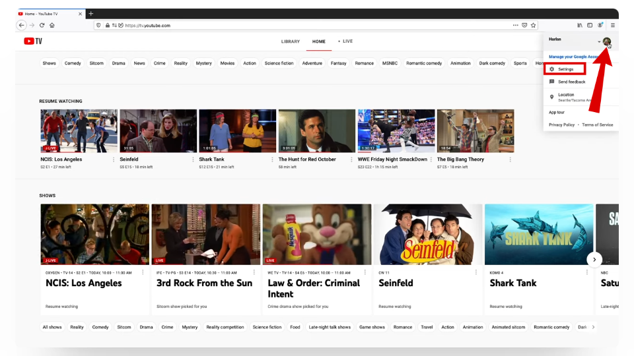Open Settings from account menu
Image resolution: width=634 pixels, height=356 pixels.
tap(565, 69)
